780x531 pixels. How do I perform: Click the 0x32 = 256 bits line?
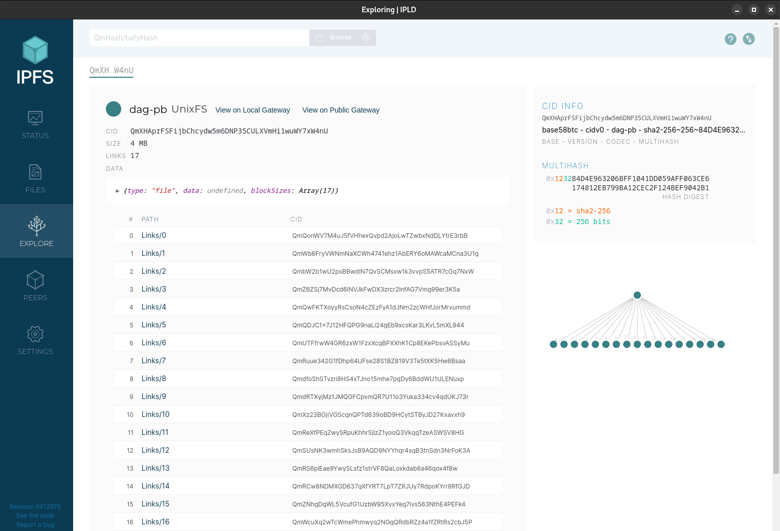point(578,222)
